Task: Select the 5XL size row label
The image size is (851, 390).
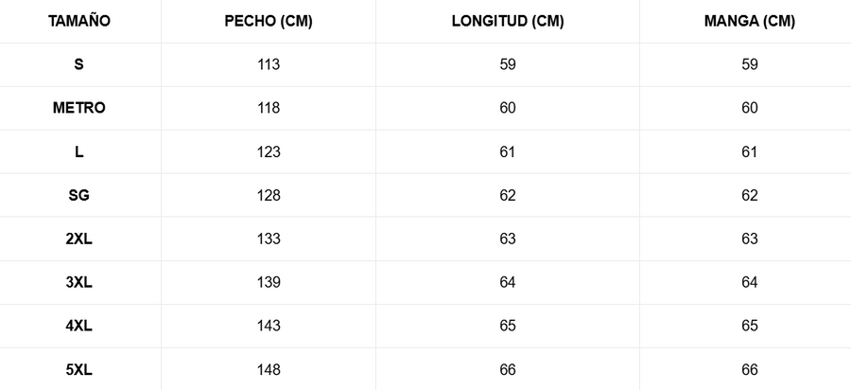Action: coord(79,369)
